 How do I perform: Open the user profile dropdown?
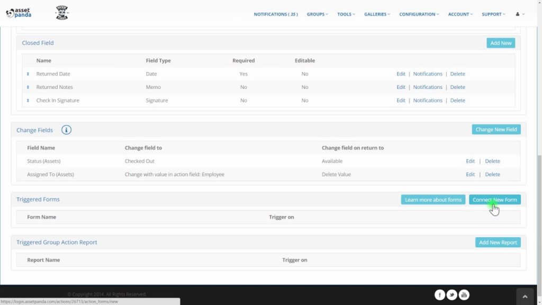[520, 14]
